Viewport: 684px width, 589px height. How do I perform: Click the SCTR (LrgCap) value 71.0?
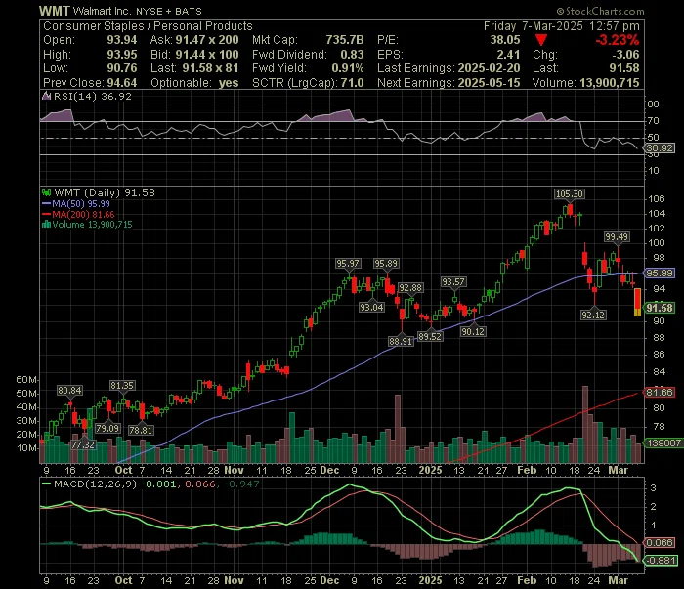point(353,83)
